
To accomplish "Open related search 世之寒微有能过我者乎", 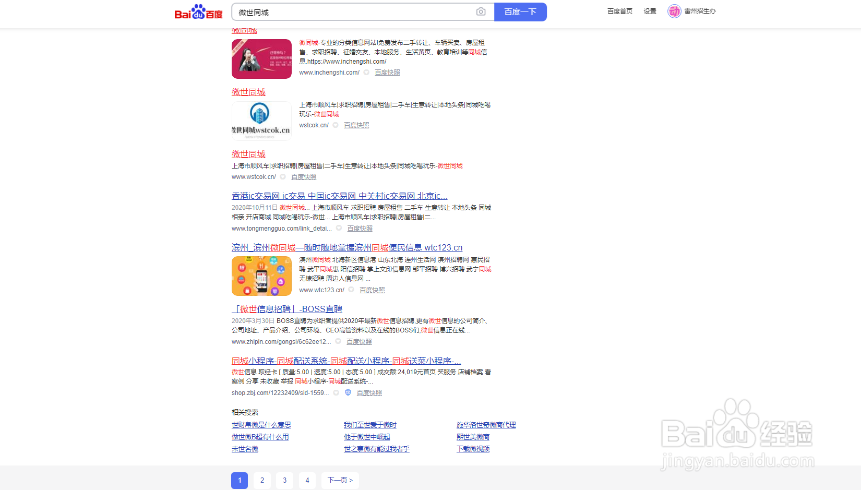I will pyautogui.click(x=377, y=449).
